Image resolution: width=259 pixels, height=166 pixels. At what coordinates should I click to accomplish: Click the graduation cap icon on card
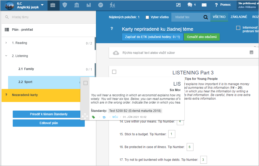click(x=104, y=117)
